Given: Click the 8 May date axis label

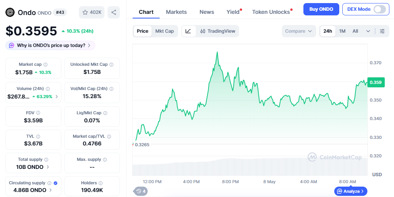Looking at the screenshot, I should pyautogui.click(x=269, y=182).
